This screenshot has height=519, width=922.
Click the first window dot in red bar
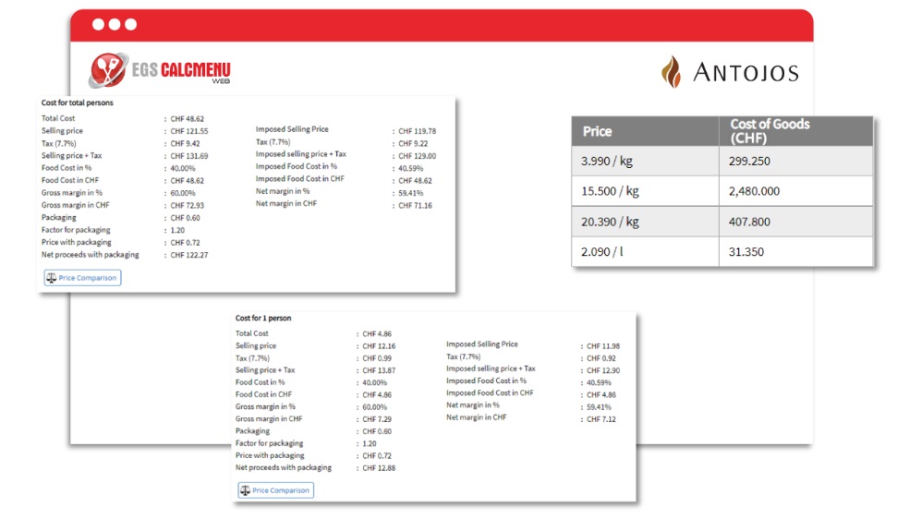[x=98, y=24]
